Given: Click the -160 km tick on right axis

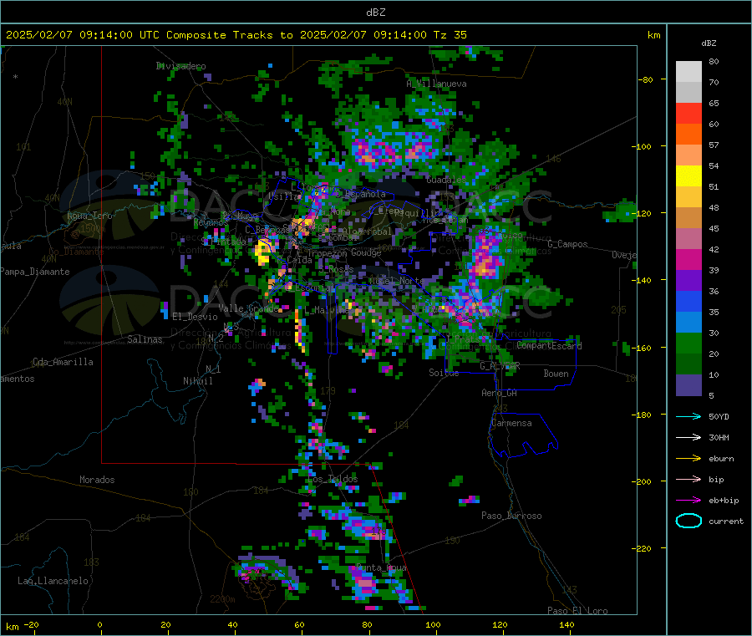Looking at the screenshot, I should click(x=643, y=348).
